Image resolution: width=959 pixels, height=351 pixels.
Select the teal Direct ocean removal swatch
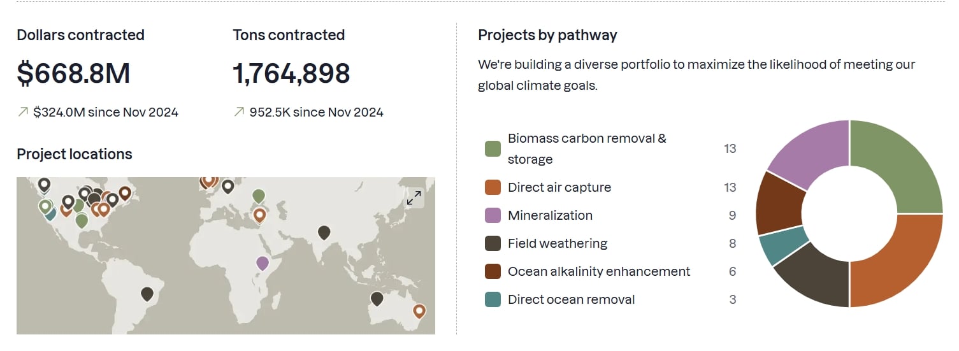tap(493, 299)
